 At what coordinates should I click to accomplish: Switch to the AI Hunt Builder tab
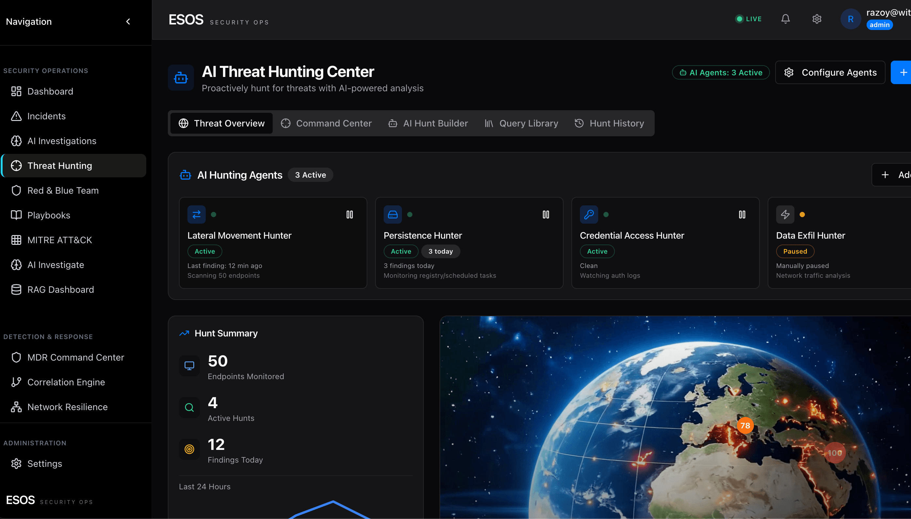click(428, 123)
